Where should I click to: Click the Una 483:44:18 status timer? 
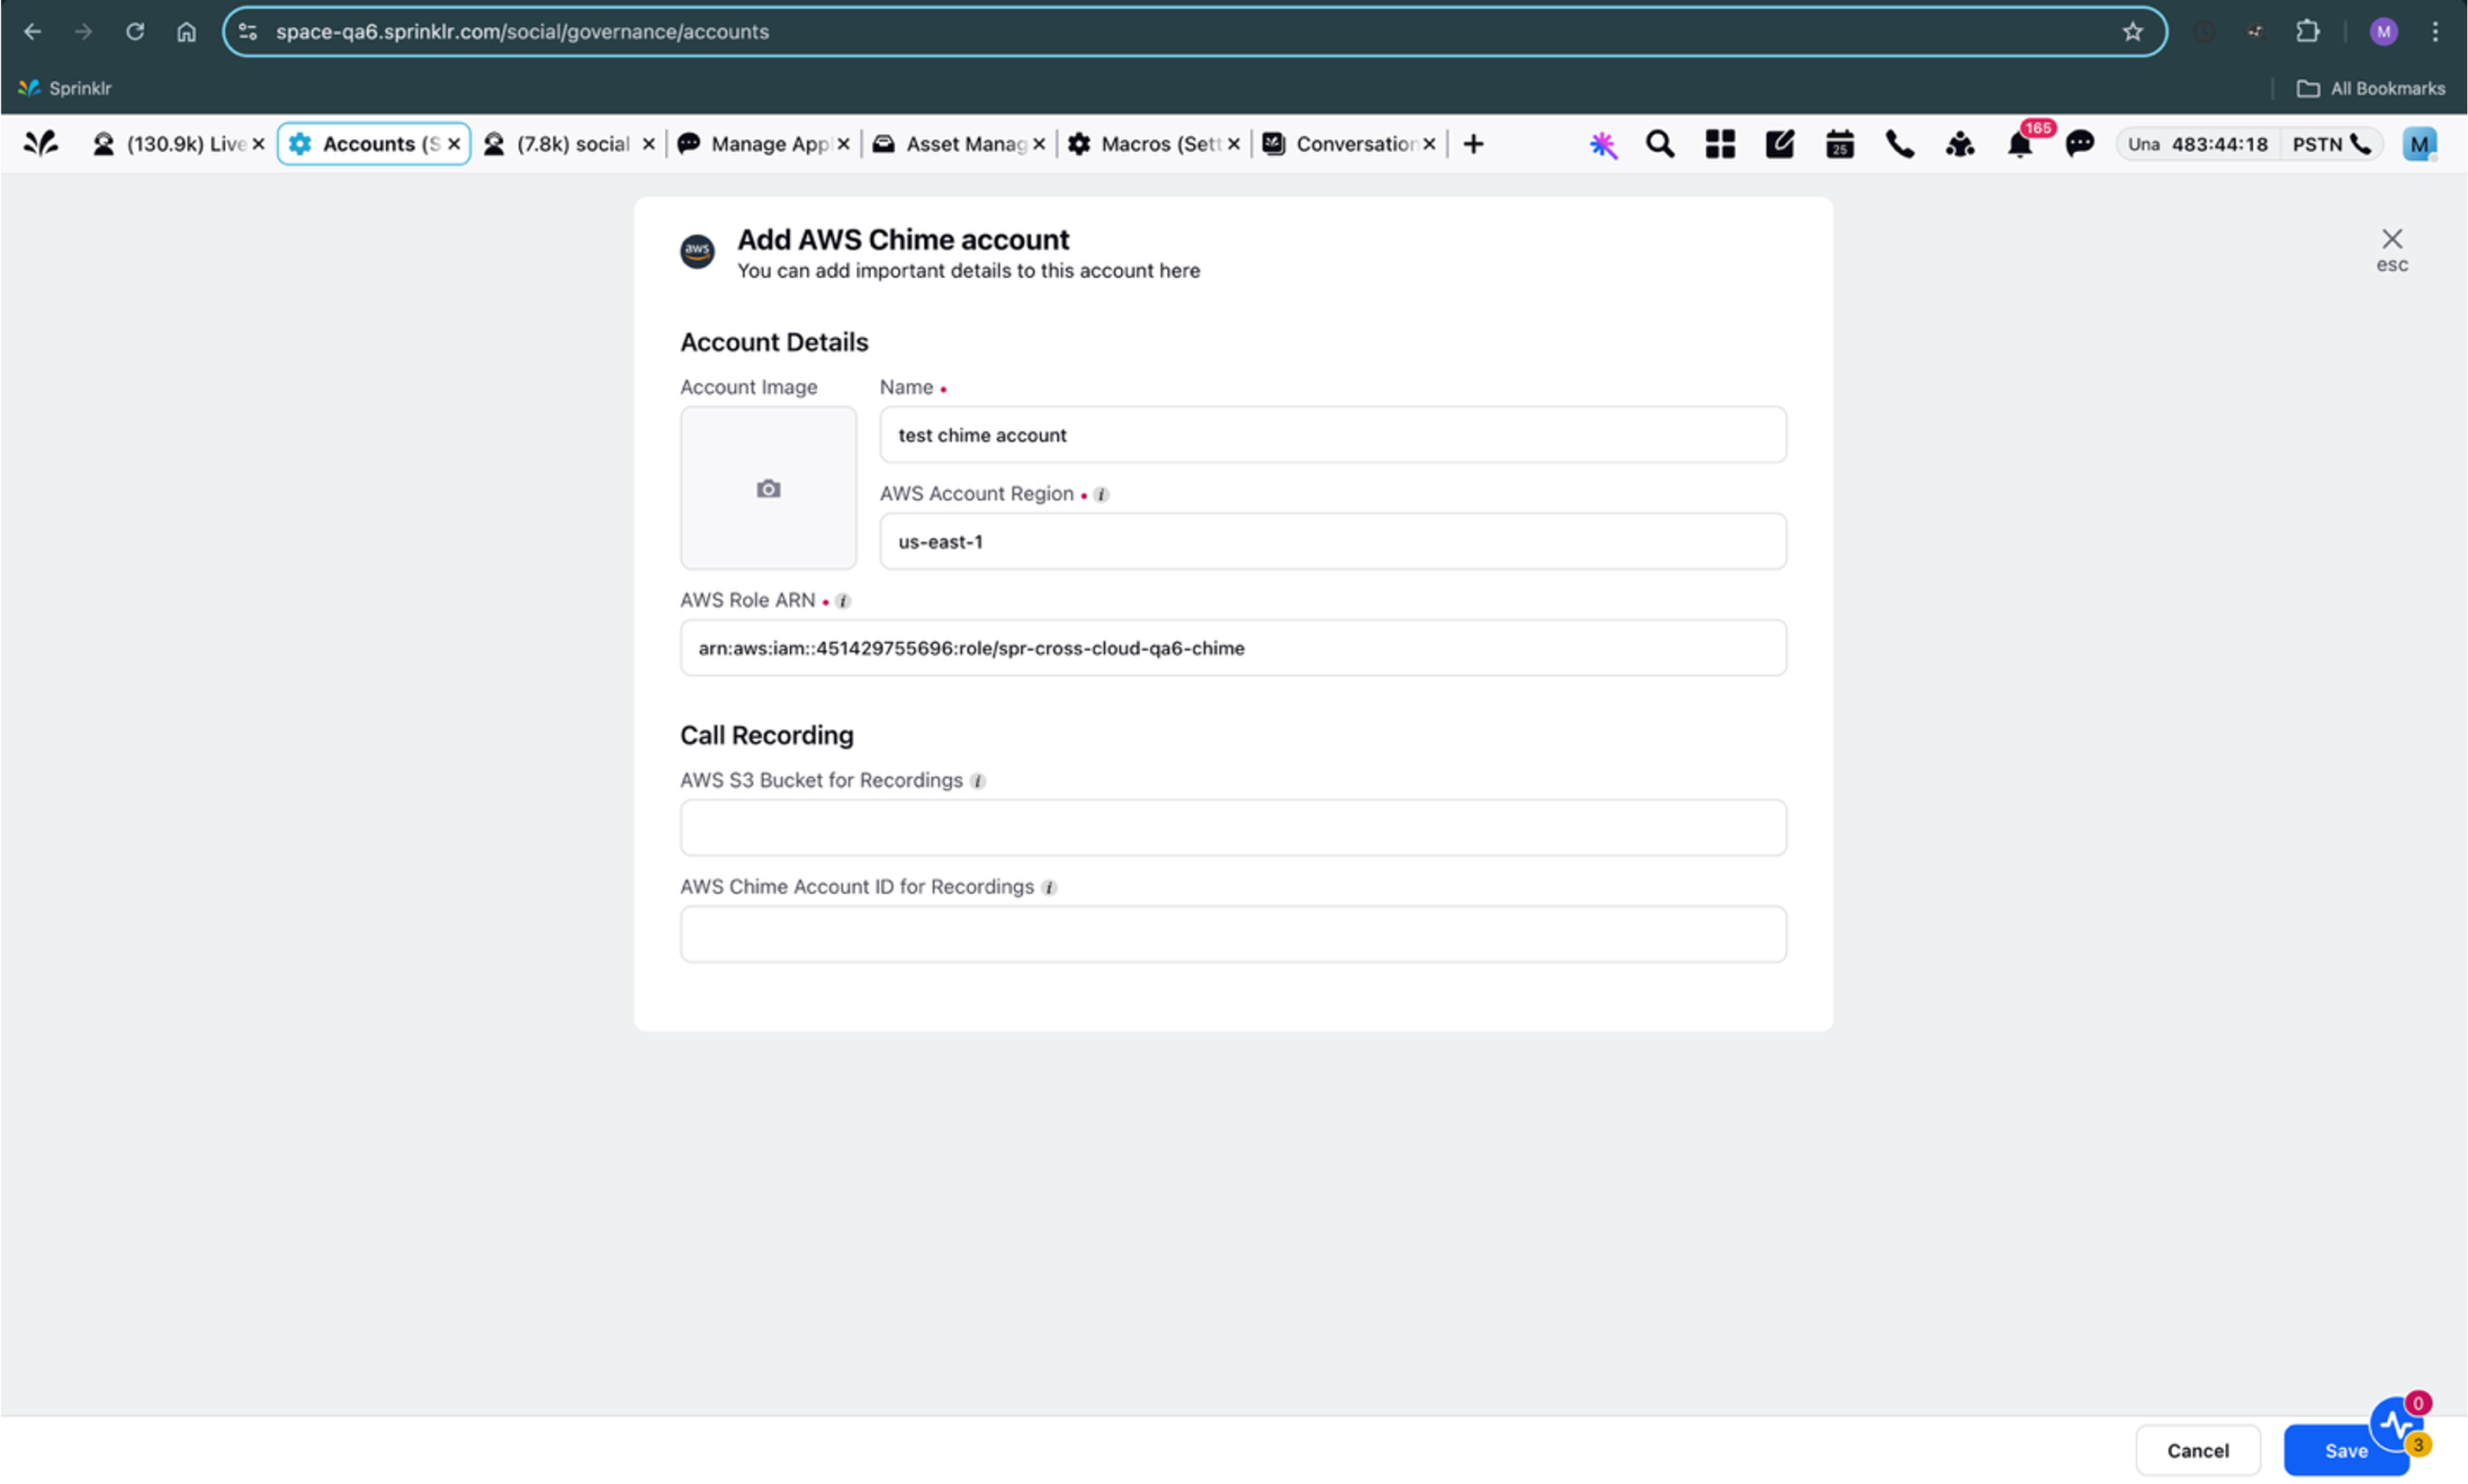click(2197, 144)
